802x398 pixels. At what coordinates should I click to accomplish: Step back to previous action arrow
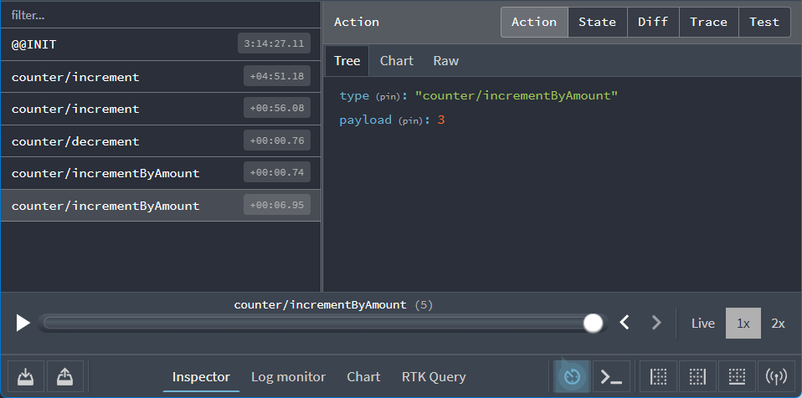(x=625, y=323)
